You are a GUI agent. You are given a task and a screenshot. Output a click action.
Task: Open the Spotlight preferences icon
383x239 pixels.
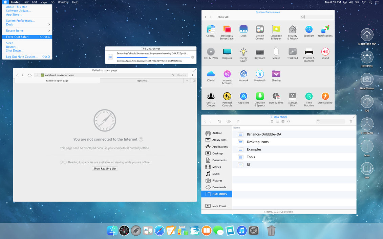tap(308, 29)
